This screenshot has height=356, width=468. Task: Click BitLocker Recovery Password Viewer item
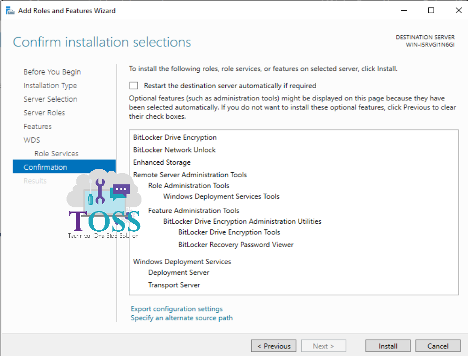tap(236, 244)
